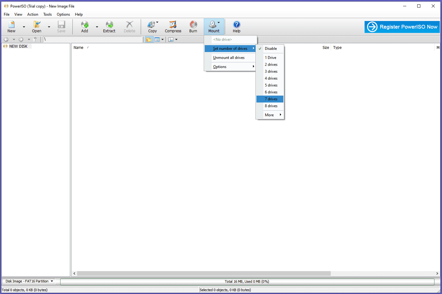Open the File menu
The height and width of the screenshot is (294, 442).
coord(7,14)
